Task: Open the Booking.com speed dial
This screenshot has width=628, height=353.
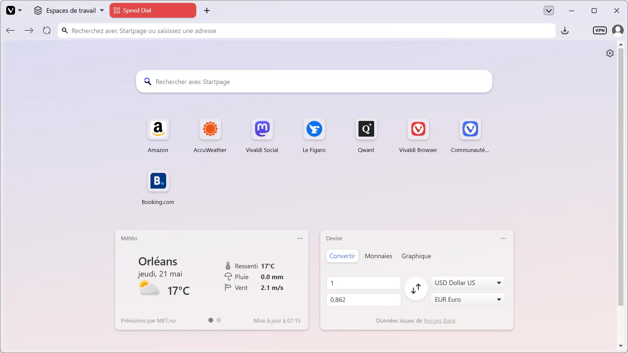Action: click(158, 181)
